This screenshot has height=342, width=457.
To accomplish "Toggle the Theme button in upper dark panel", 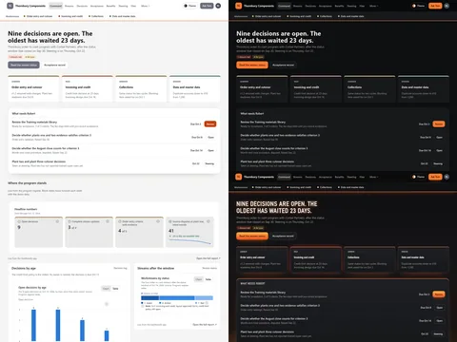I will [418, 6].
